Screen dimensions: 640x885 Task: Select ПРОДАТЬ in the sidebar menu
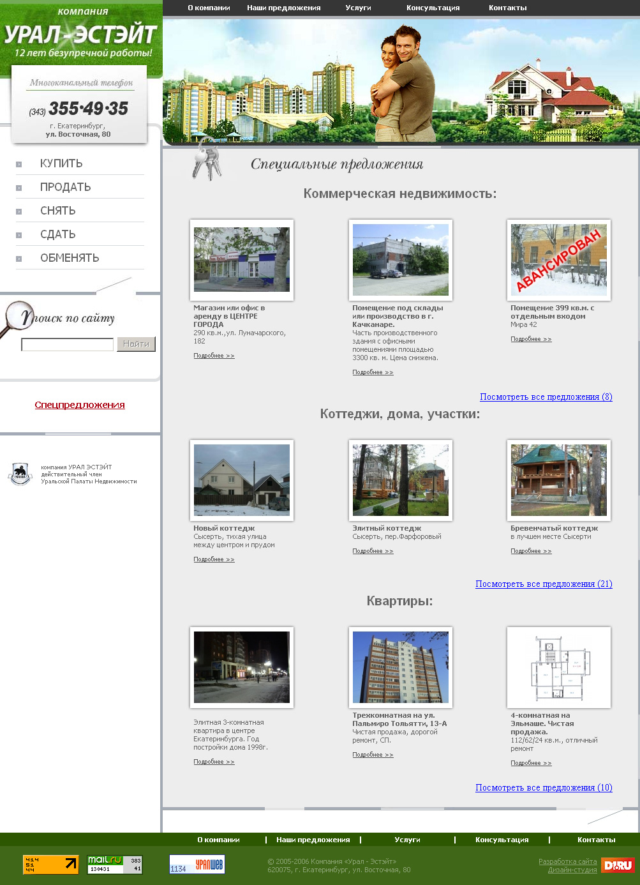(x=66, y=187)
